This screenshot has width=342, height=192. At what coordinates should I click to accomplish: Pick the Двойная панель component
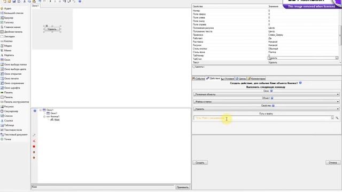point(11,32)
